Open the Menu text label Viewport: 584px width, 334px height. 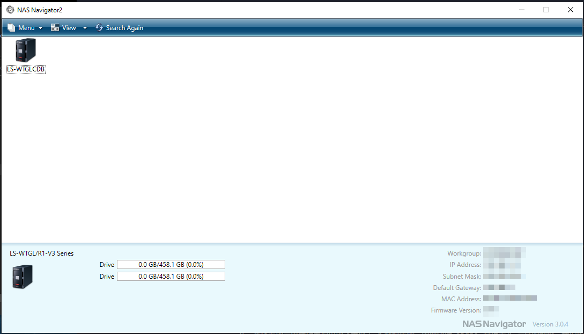tap(26, 28)
